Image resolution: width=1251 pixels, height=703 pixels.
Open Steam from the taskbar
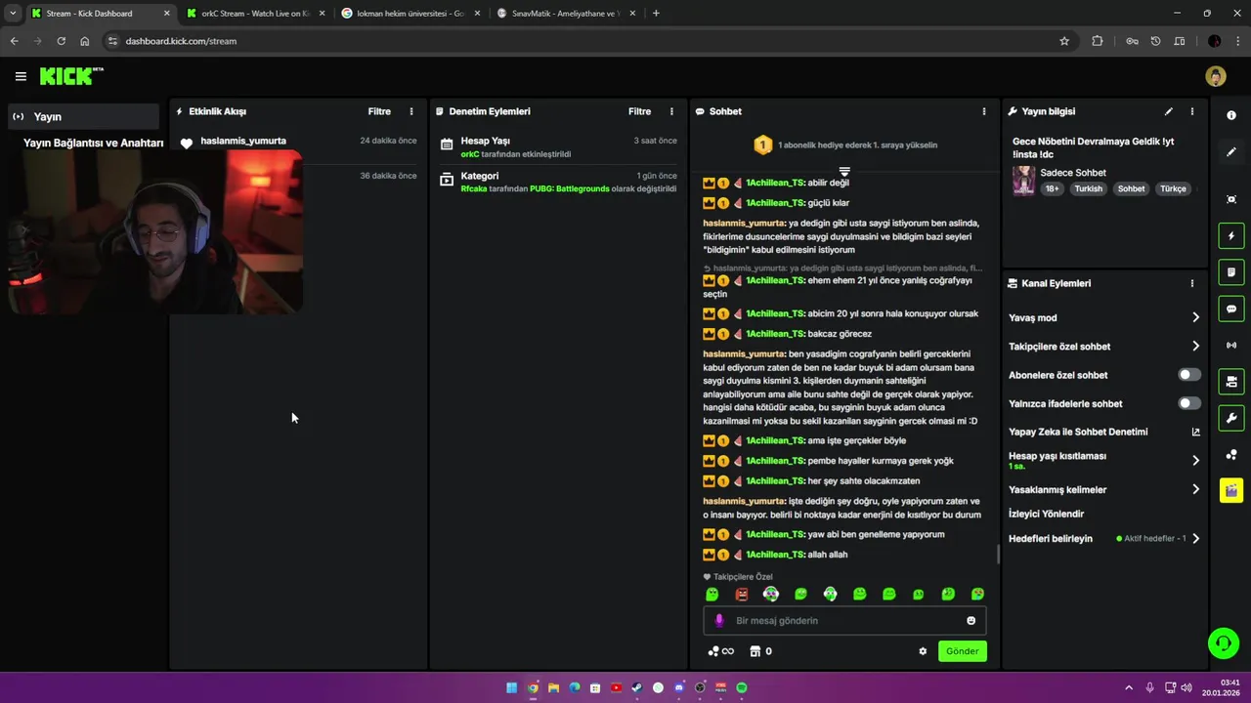[636, 687]
